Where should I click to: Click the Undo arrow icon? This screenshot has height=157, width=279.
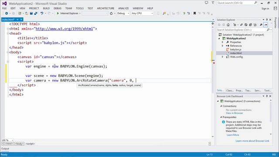(x=42, y=14)
